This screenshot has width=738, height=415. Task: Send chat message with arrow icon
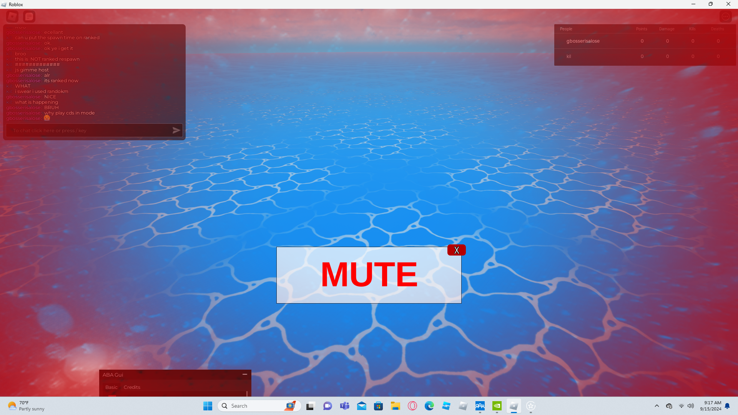click(176, 130)
